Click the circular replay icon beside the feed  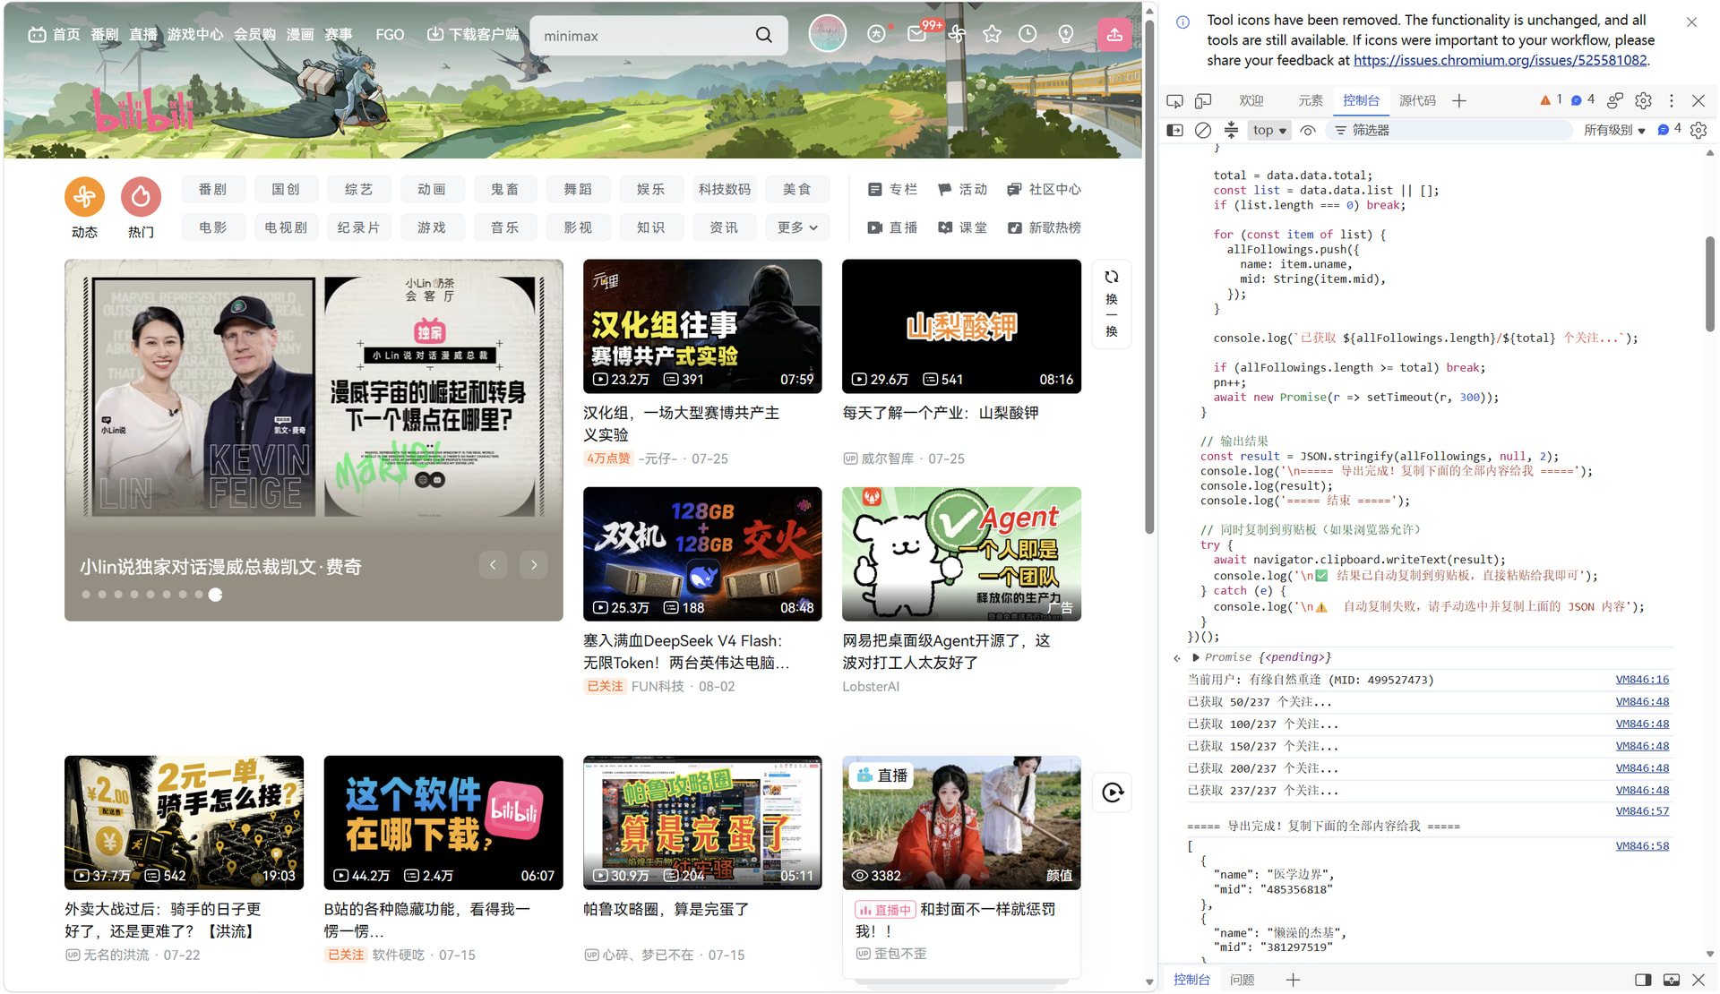[x=1113, y=793]
